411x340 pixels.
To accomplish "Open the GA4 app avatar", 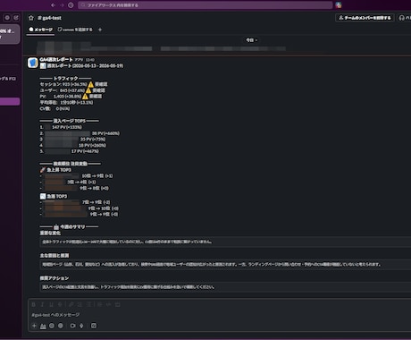I will click(33, 63).
